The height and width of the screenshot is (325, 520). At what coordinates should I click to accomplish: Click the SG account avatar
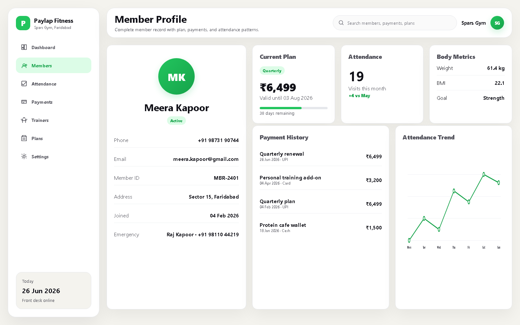pyautogui.click(x=497, y=23)
